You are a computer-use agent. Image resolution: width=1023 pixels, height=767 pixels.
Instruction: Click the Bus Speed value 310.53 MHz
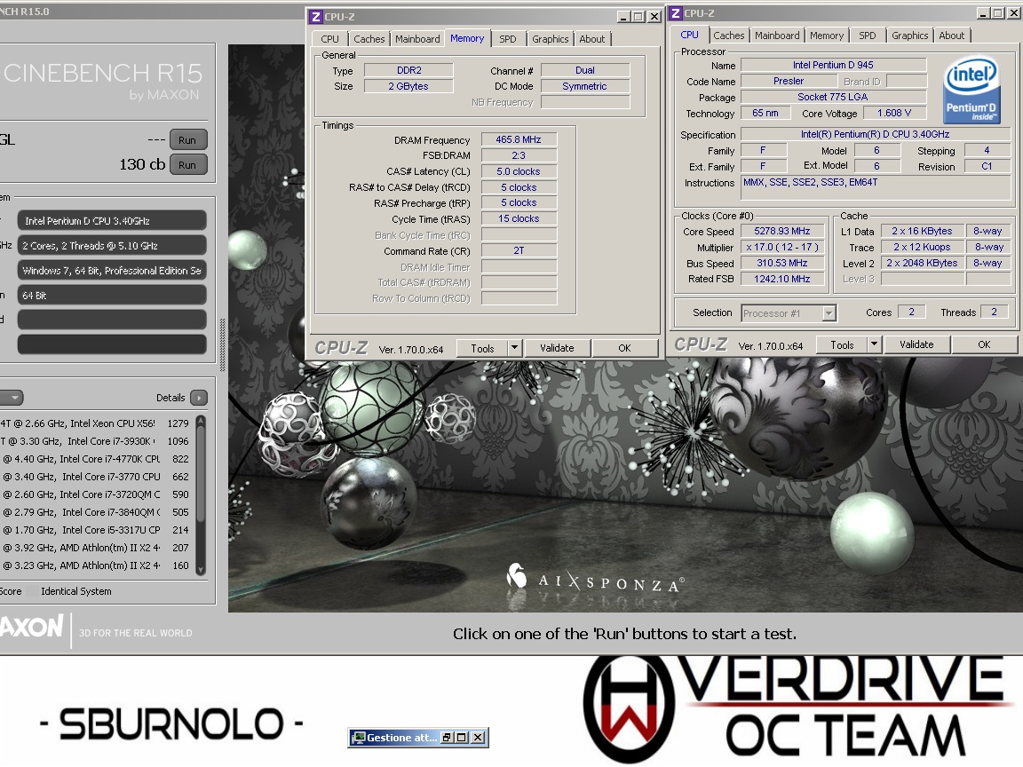(x=781, y=264)
